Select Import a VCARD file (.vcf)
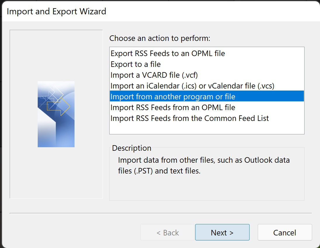Image resolution: width=320 pixels, height=248 pixels. [x=154, y=75]
